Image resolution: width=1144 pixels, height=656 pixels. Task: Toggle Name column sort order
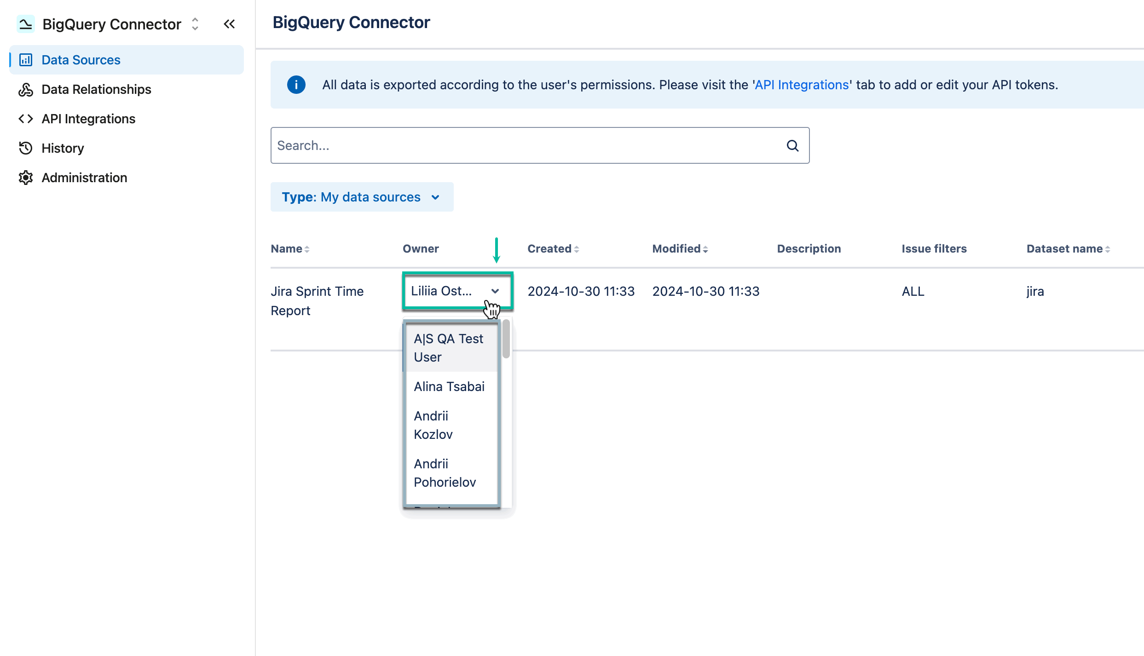point(306,248)
